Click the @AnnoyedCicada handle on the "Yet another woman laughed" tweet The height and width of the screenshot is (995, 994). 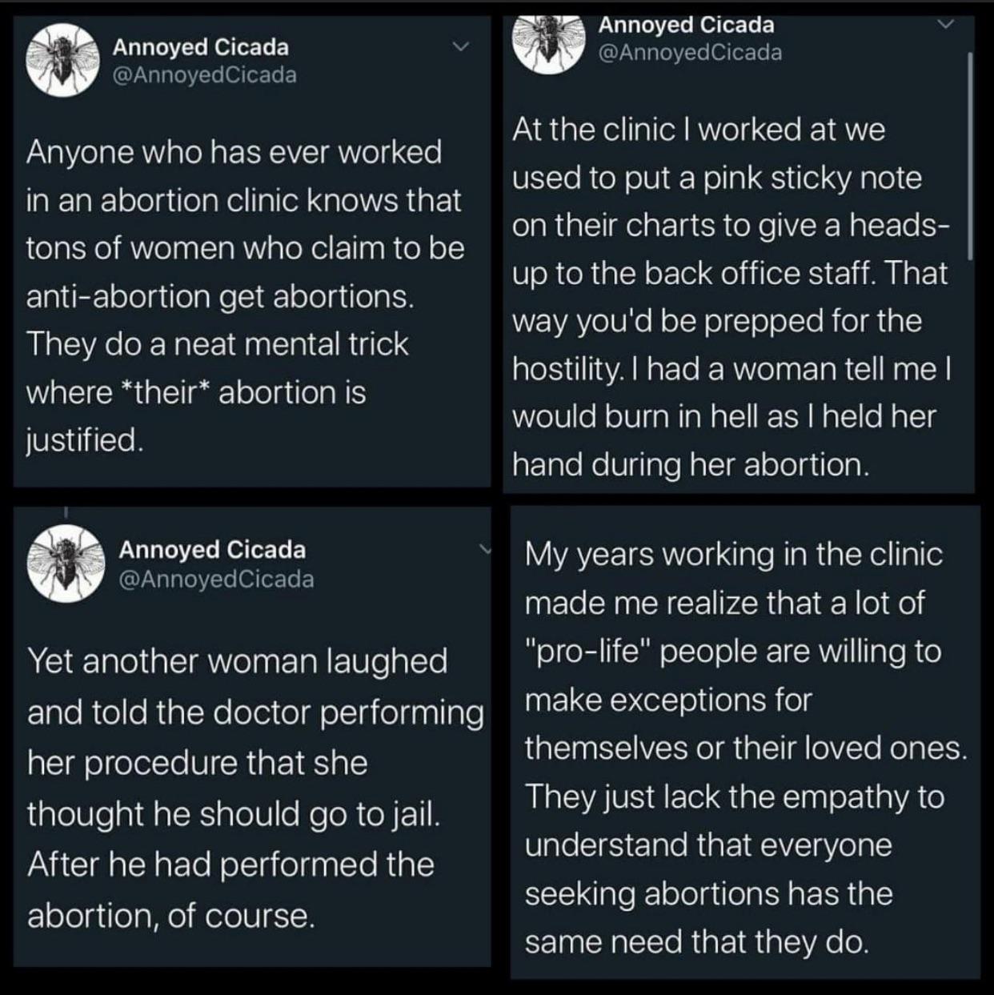[216, 579]
